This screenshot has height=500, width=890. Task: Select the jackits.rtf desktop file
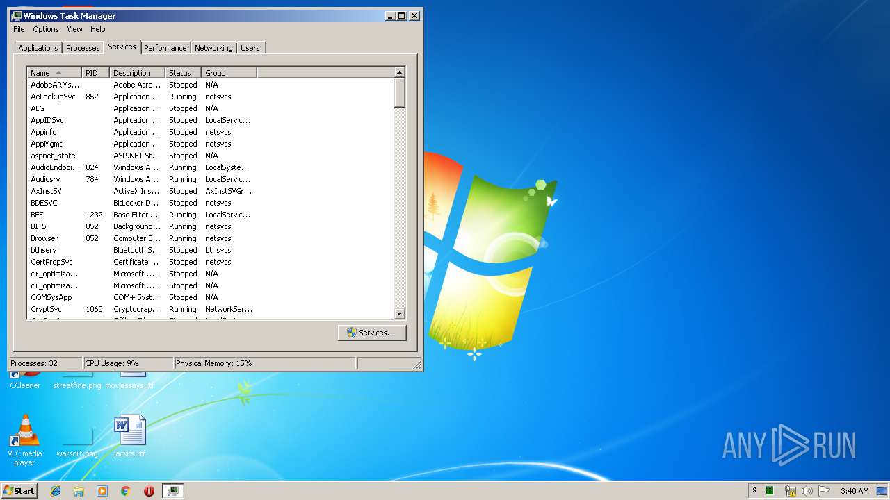click(129, 435)
